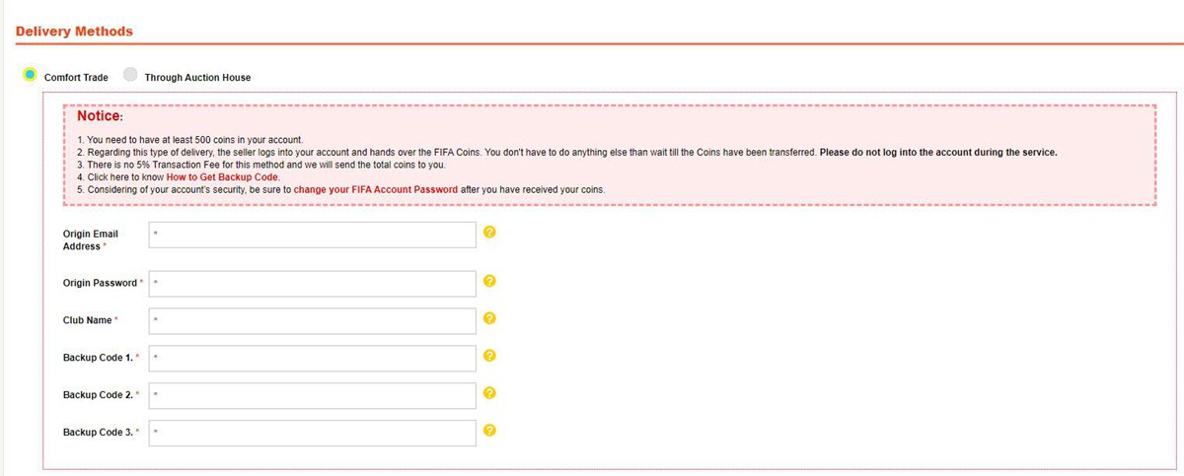Click the Delivery Methods heading
Image resolution: width=1184 pixels, height=476 pixels.
pos(75,32)
